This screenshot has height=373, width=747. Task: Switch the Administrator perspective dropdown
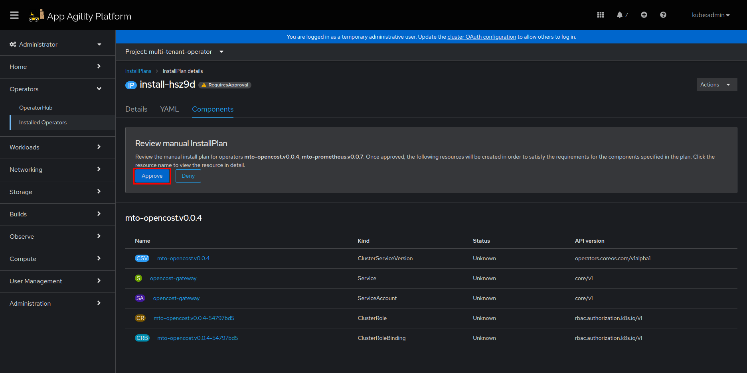pyautogui.click(x=56, y=44)
